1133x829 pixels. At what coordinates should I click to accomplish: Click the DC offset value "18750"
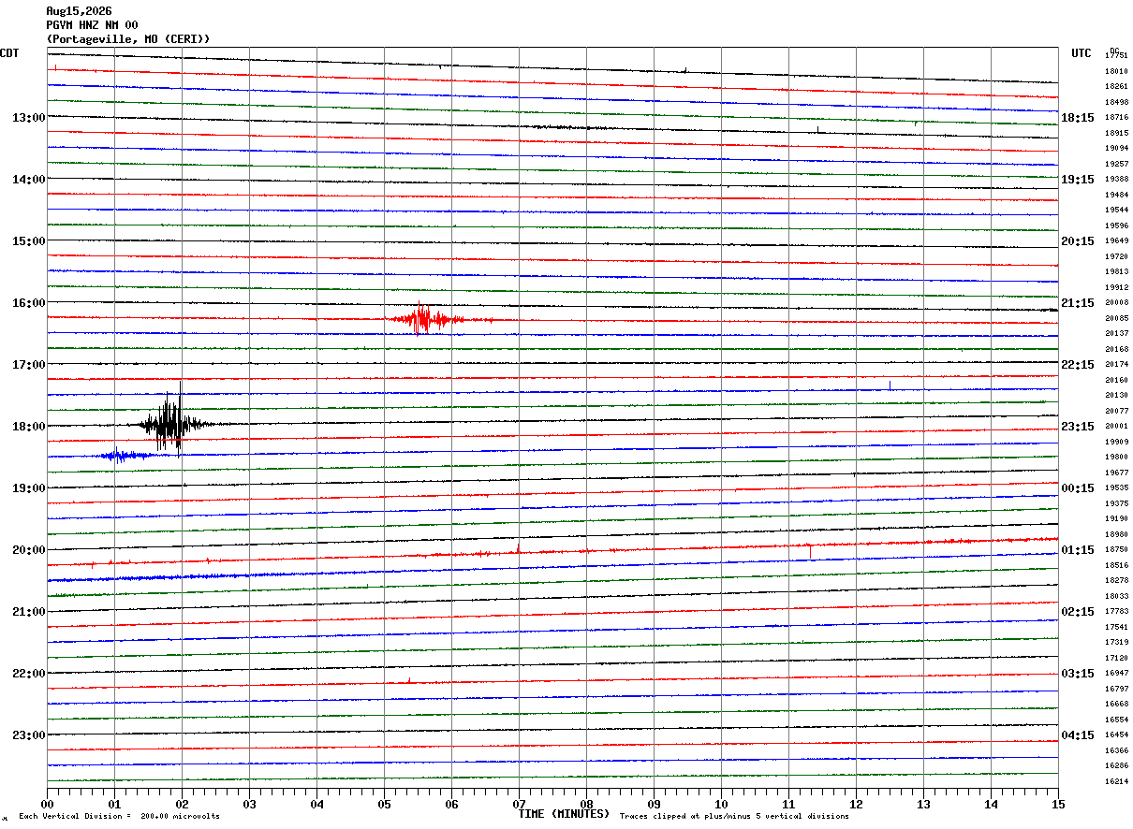point(1116,550)
